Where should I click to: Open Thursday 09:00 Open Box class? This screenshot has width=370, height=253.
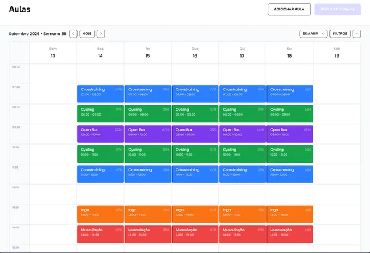242,134
